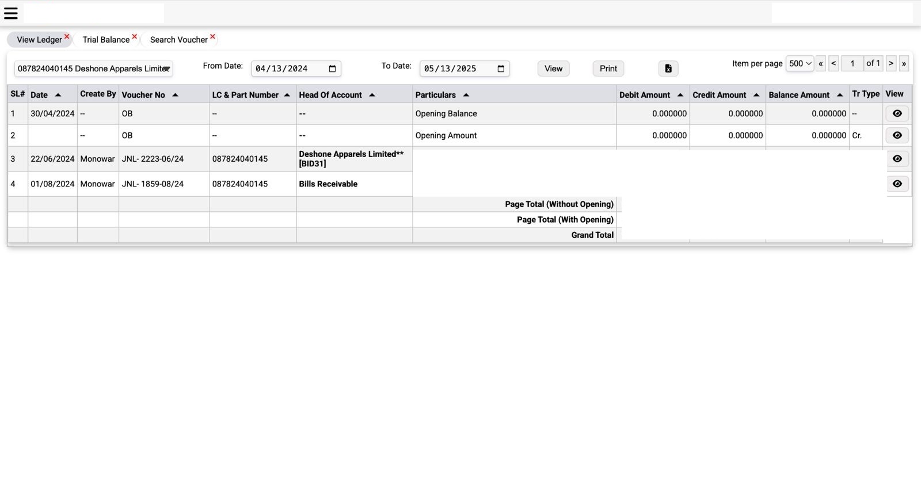Screen dimensions: 921x480
Task: Go to the previous page
Action: 834,63
